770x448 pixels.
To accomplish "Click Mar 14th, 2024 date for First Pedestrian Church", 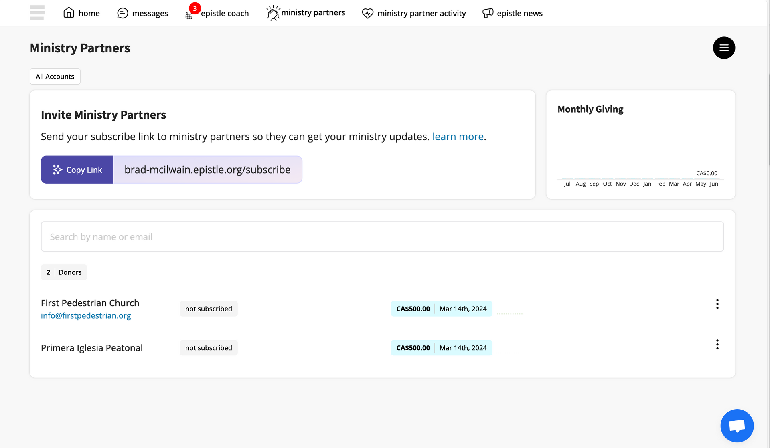I will pyautogui.click(x=463, y=309).
